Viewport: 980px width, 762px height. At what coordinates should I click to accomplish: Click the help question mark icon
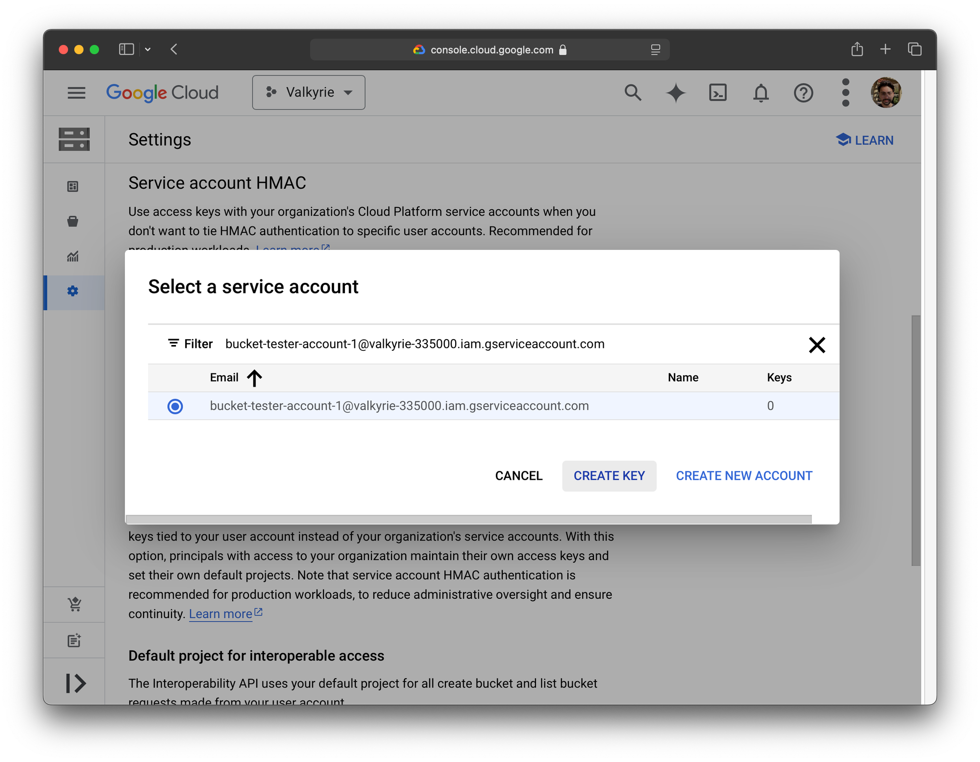[803, 93]
